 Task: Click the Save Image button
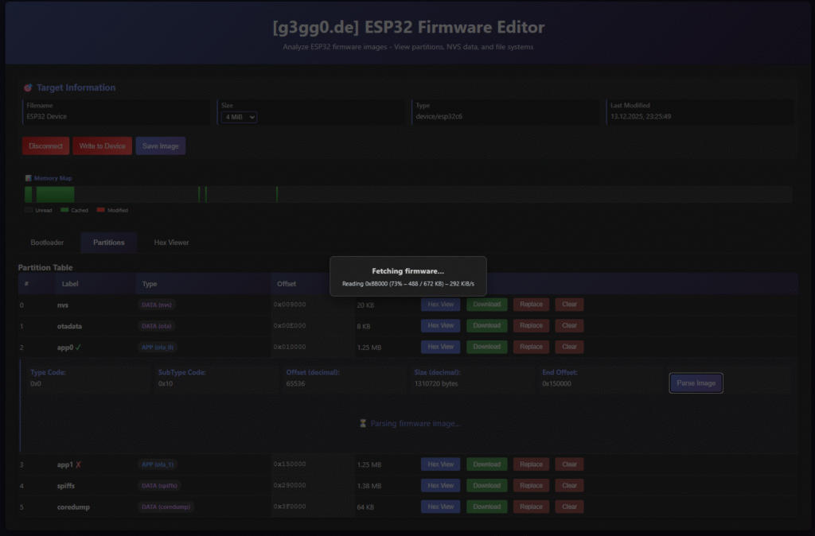(x=161, y=146)
